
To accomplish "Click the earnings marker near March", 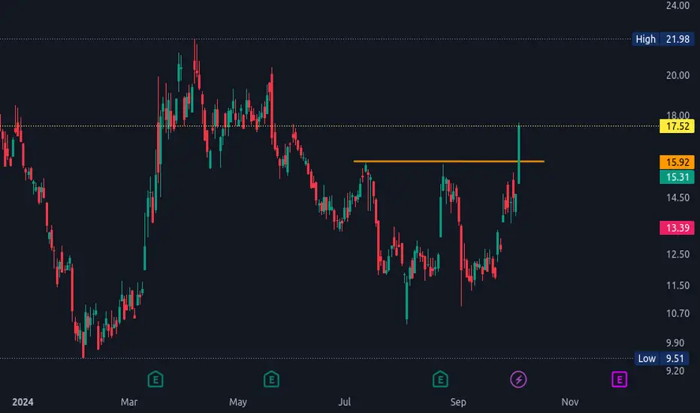I will tap(155, 379).
